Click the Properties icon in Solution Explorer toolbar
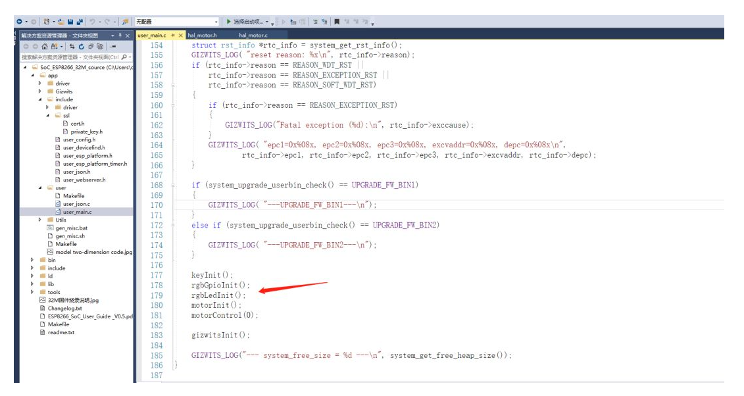Screen dimensions: 744x396 point(113,47)
